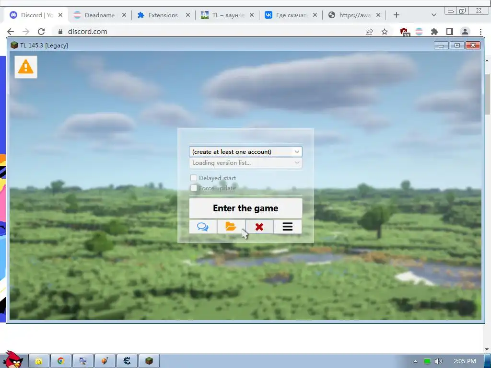Toggle the Chrome side panel
This screenshot has height=368, width=491.
(x=450, y=32)
